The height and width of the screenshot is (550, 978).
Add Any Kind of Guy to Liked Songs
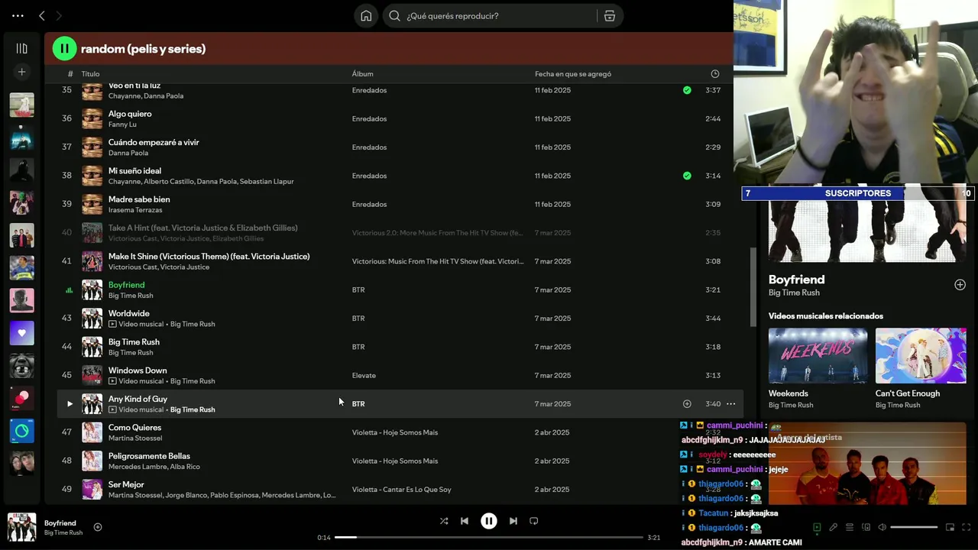point(687,404)
